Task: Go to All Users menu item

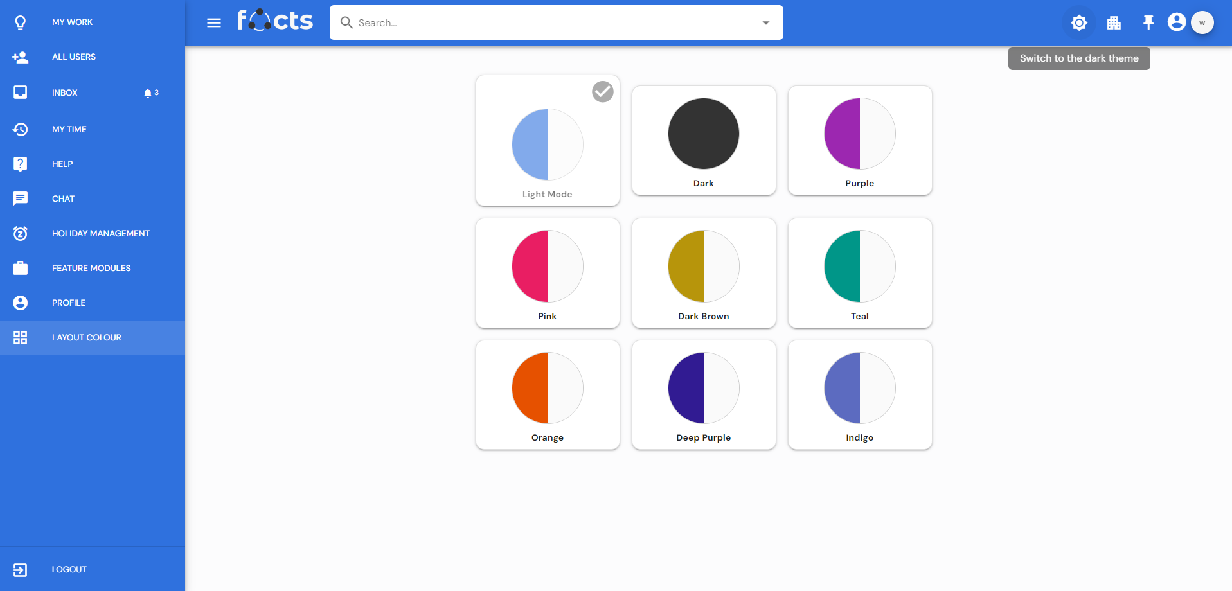Action: [x=73, y=57]
